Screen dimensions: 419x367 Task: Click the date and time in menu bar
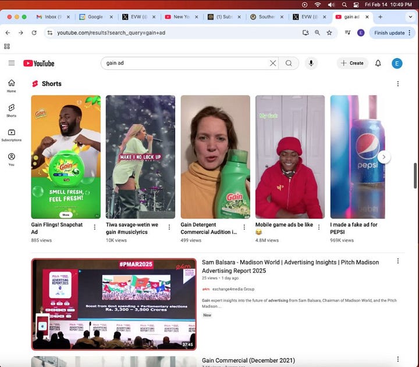coord(388,5)
